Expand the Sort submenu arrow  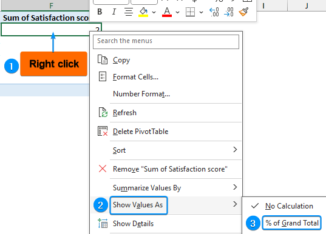tap(235, 150)
